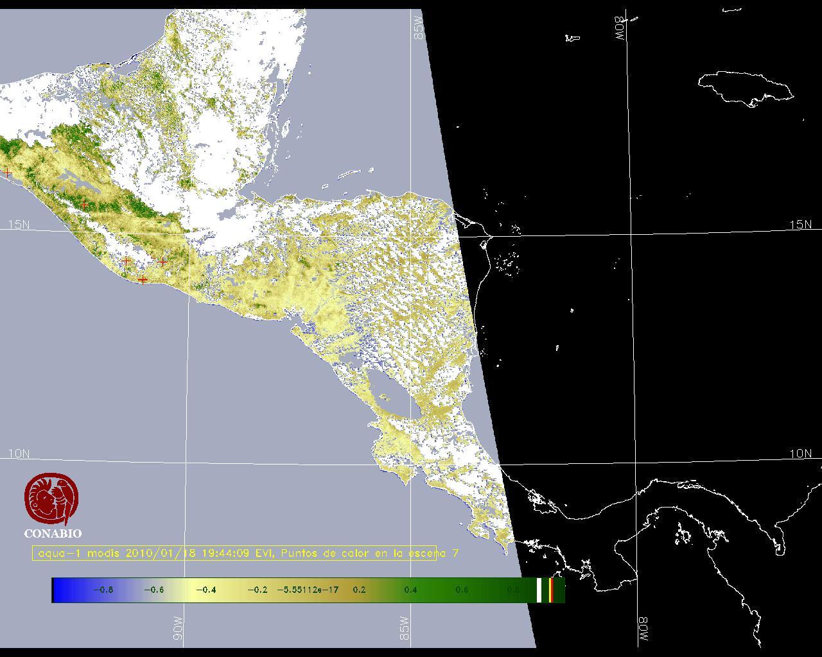
Task: Click the CONABIO parrot logo
Action: click(51, 499)
